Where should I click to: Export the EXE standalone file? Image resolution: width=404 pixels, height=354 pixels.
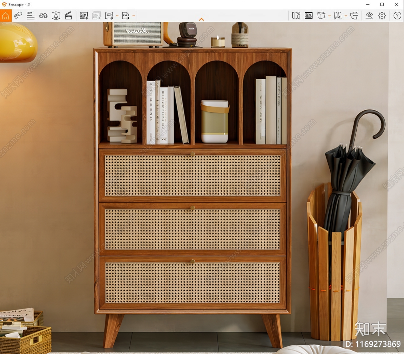click(x=126, y=16)
